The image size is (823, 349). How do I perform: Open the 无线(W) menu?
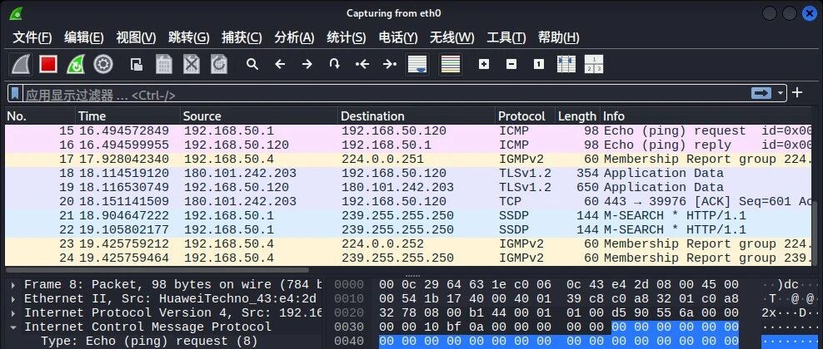point(452,37)
